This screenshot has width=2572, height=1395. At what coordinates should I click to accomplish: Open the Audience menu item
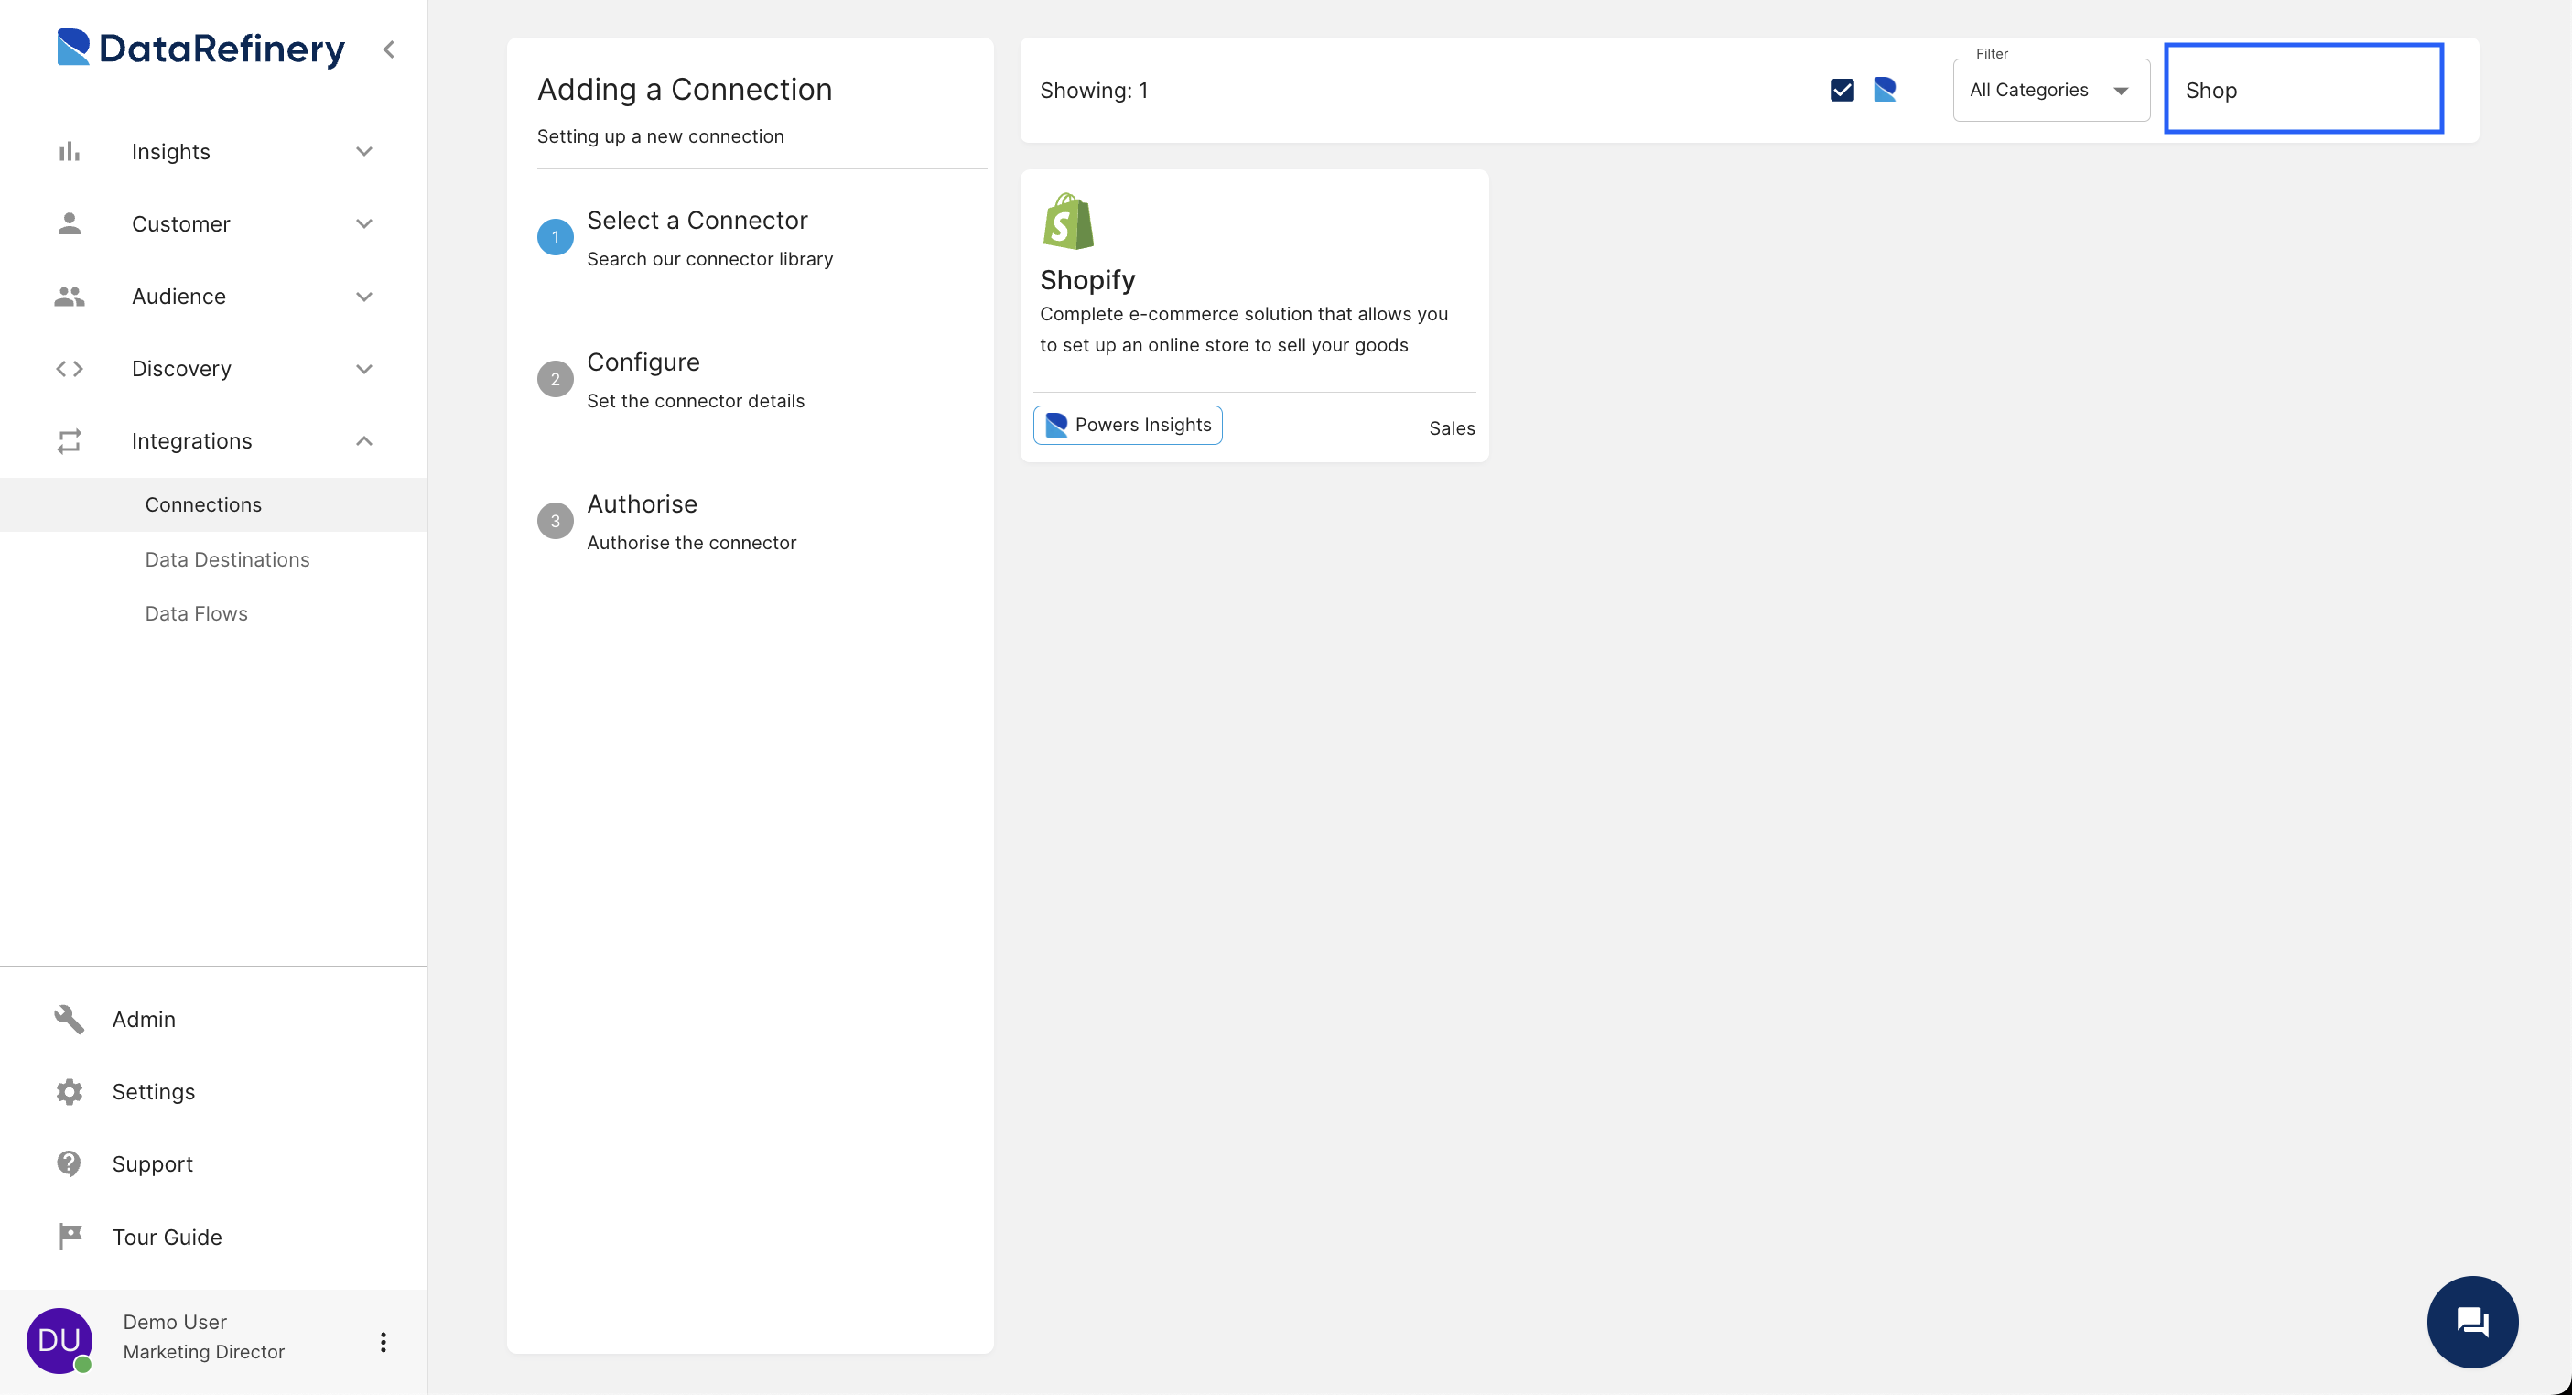[x=213, y=297]
